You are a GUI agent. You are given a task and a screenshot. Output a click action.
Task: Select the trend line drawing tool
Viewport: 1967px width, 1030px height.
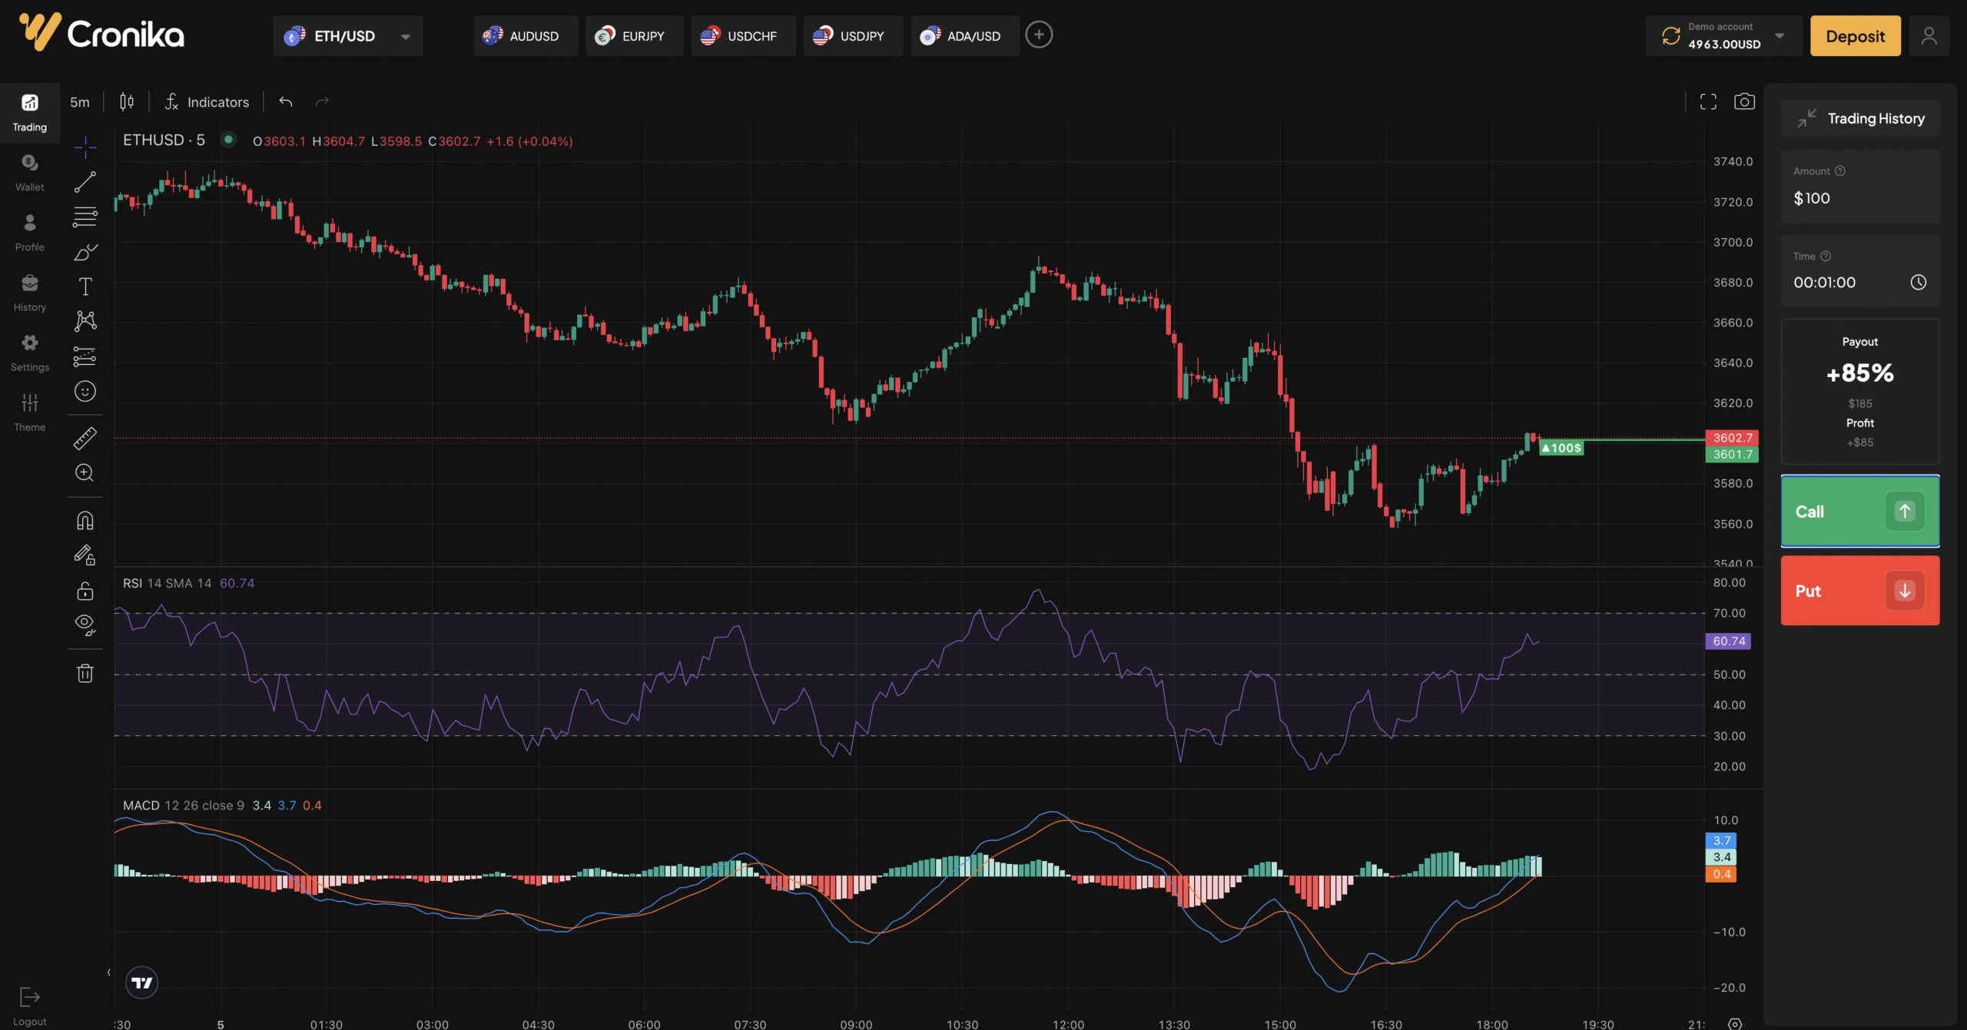85,182
